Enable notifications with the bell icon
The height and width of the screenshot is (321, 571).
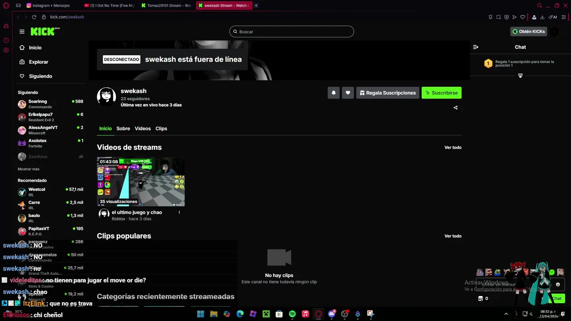tap(333, 93)
